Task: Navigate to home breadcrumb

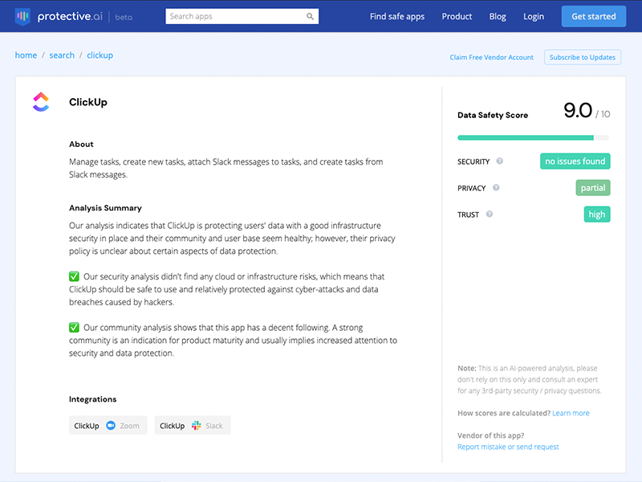Action: [26, 55]
